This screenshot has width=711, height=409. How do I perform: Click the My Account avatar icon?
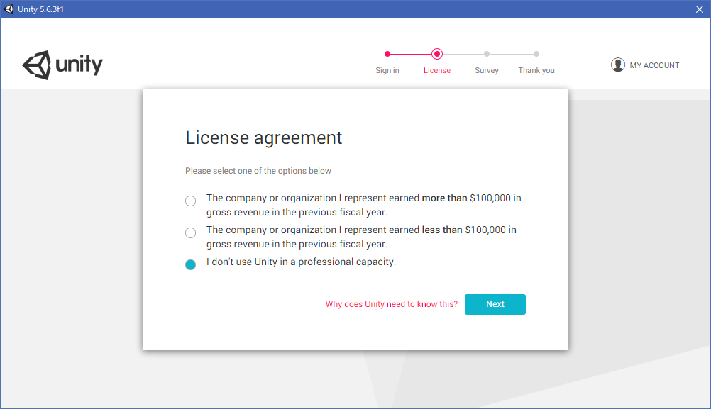pyautogui.click(x=617, y=65)
